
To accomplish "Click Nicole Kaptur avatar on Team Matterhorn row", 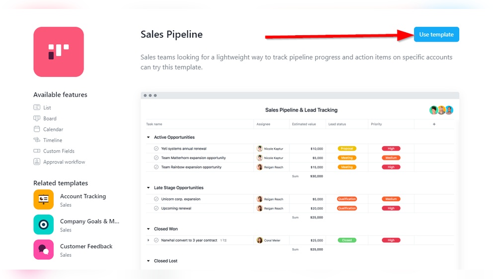I will (259, 158).
